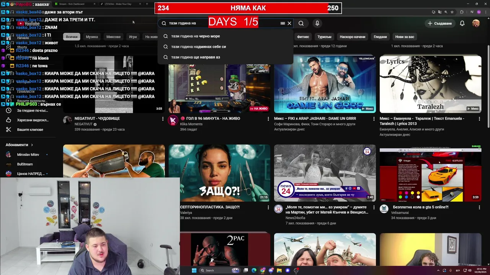Open a new browser tab with plus
Viewport: 490px width, 275px height.
pos(147,4)
